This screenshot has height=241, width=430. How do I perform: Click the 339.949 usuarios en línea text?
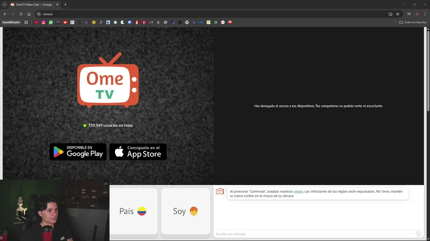(x=110, y=126)
